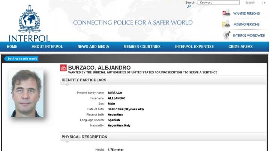Click the Interpol Worldwide globe icon
The width and height of the screenshot is (270, 151).
click(226, 35)
